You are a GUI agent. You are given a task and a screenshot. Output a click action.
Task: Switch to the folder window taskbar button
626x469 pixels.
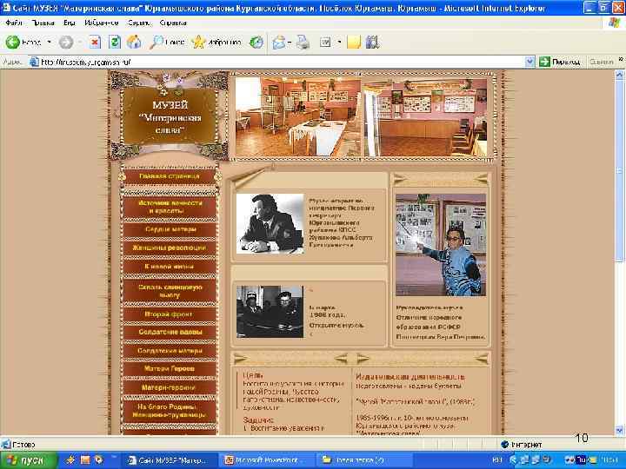tap(364, 460)
